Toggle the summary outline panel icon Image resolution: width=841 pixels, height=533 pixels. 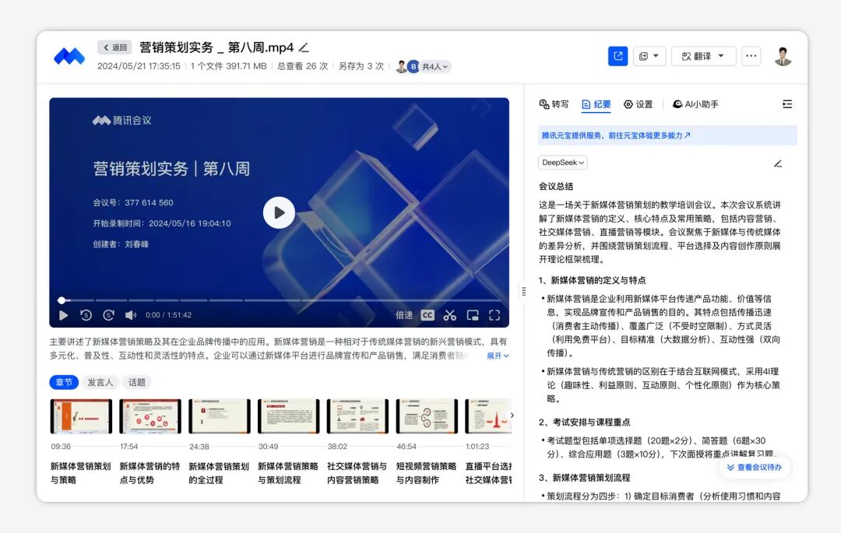coord(786,104)
